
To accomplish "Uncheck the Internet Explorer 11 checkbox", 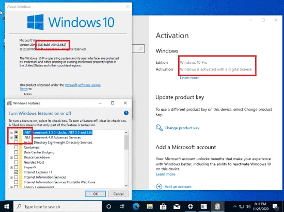I will click(x=16, y=172).
